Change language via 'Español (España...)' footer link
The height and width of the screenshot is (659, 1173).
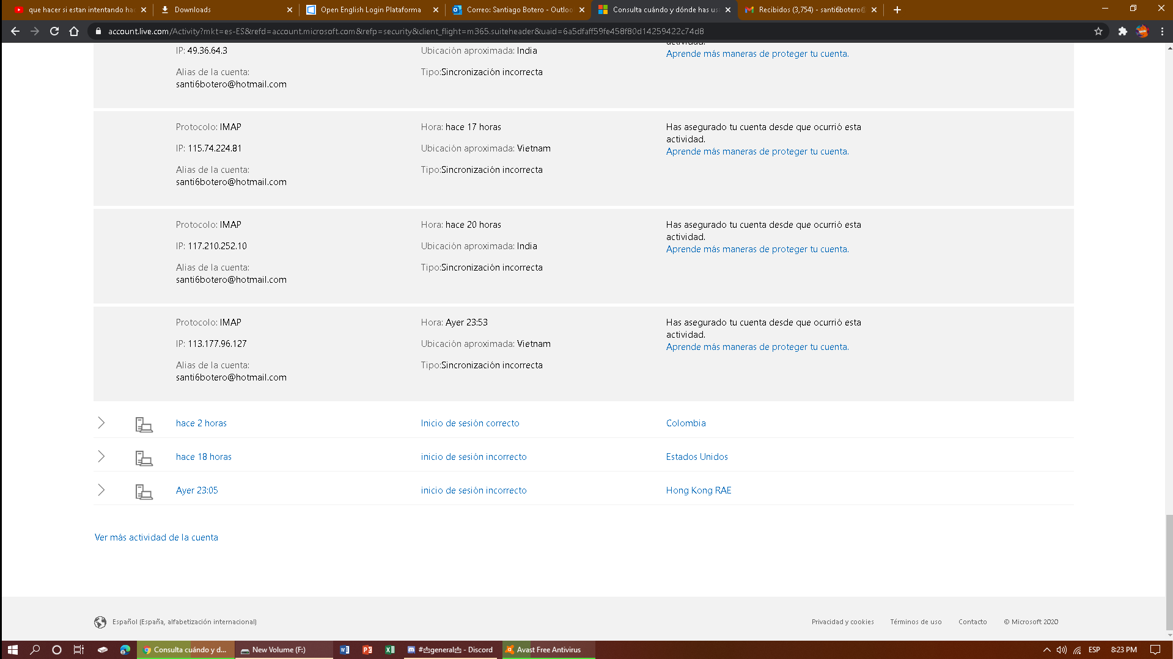point(185,622)
